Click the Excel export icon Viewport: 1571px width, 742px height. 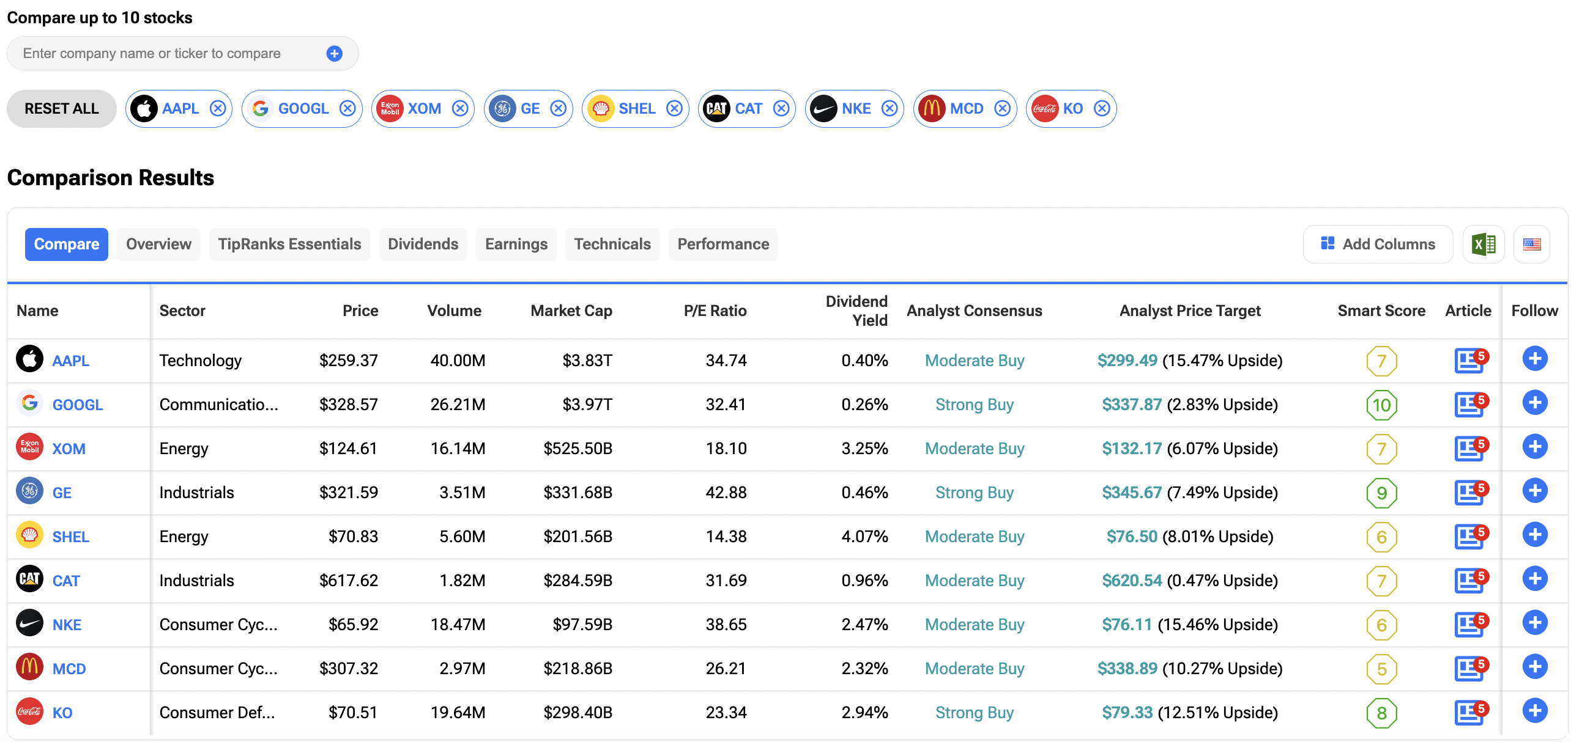click(x=1483, y=244)
